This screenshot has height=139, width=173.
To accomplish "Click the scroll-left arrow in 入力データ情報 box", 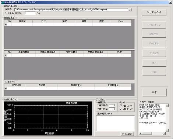I will [x=141, y=133].
